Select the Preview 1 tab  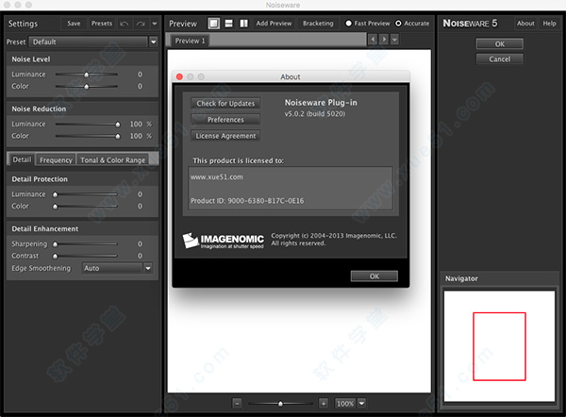tap(190, 41)
